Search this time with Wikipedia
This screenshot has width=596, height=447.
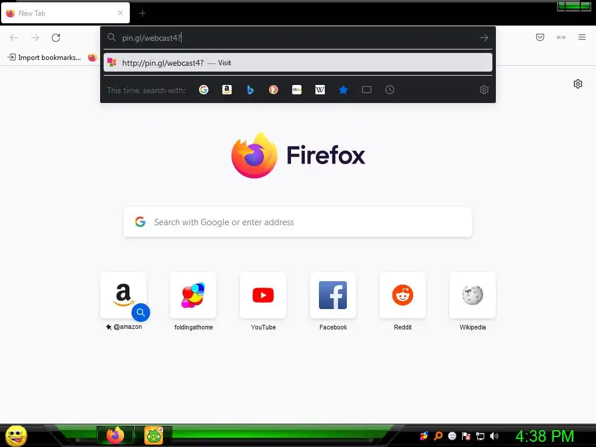pos(320,90)
